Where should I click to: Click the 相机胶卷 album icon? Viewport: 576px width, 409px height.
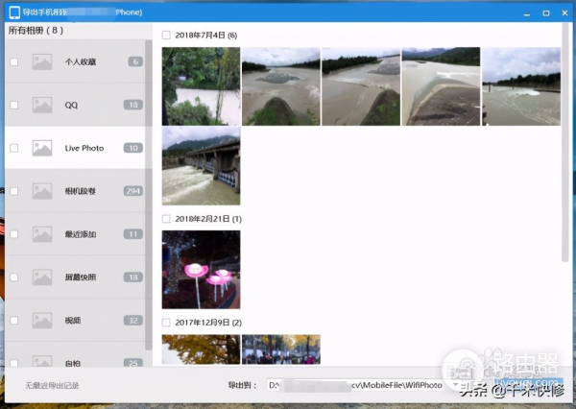[x=41, y=191]
